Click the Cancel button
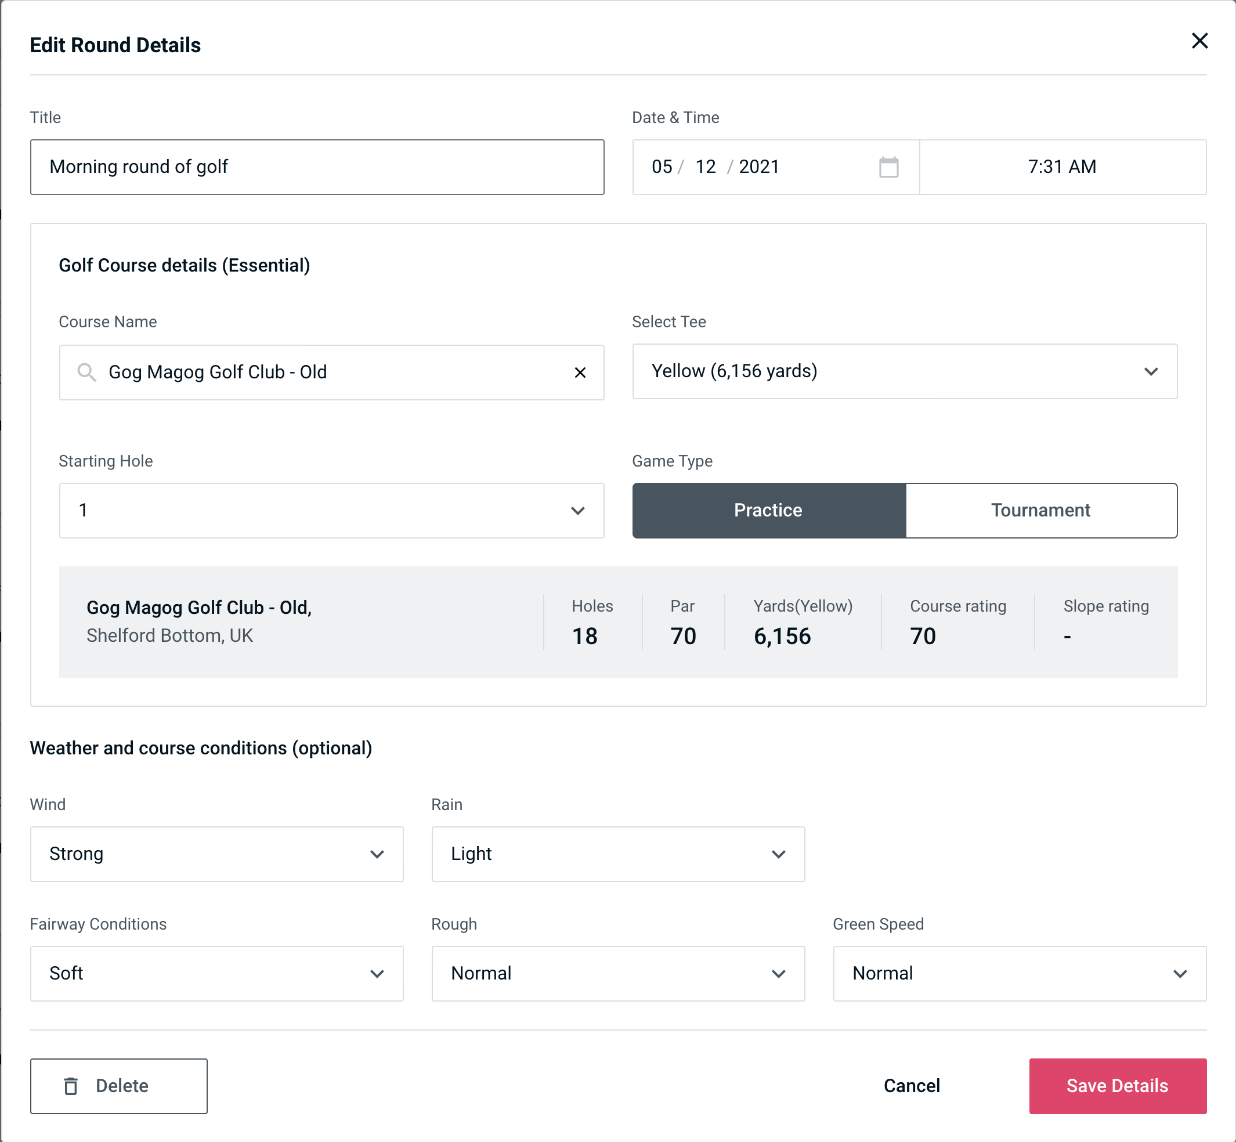Image resolution: width=1236 pixels, height=1142 pixels. tap(910, 1085)
